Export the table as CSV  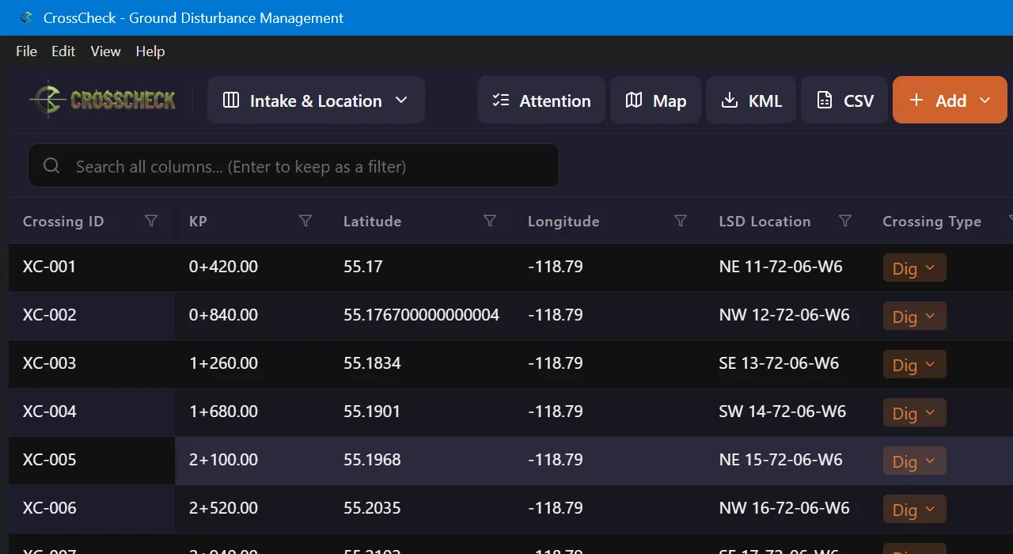coord(844,100)
